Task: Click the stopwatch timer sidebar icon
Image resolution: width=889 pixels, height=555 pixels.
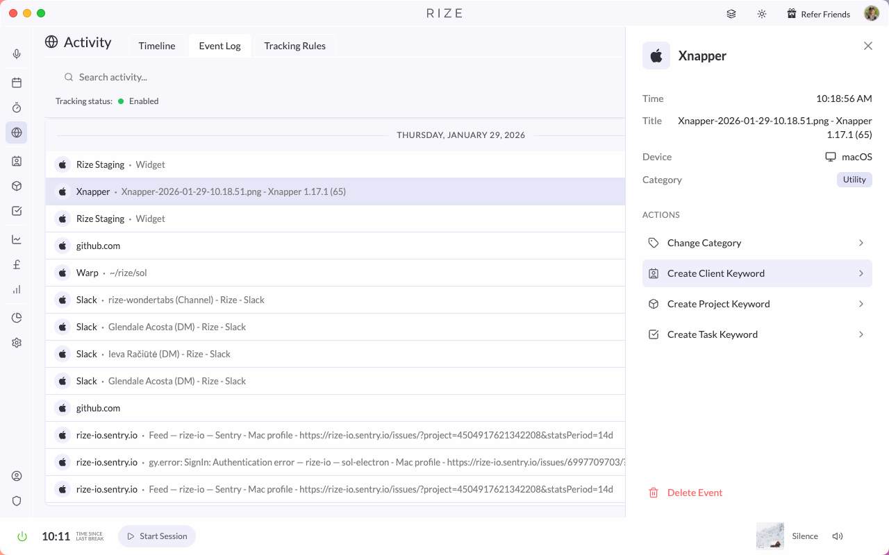Action: coord(17,108)
